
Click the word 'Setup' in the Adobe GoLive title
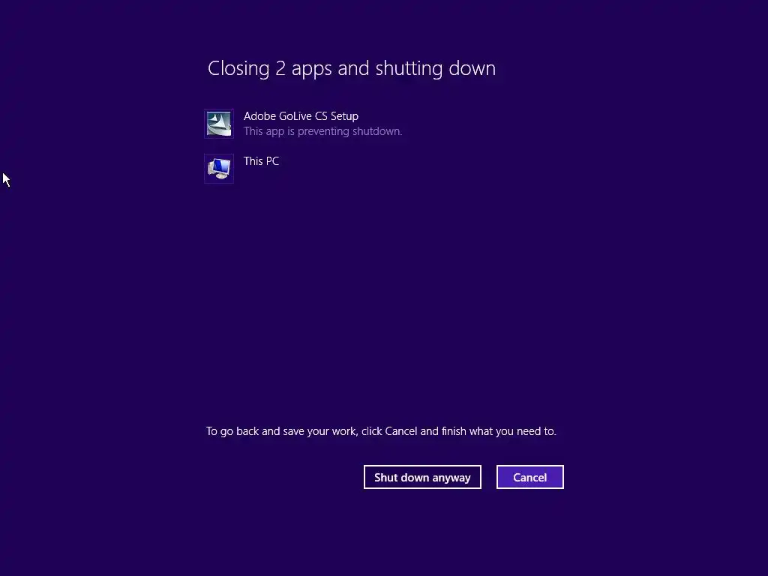tap(344, 116)
